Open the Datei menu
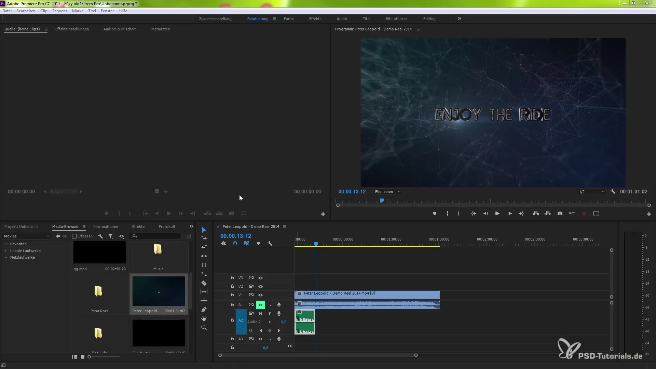Screen dimensions: 656x369 pyautogui.click(x=7, y=11)
